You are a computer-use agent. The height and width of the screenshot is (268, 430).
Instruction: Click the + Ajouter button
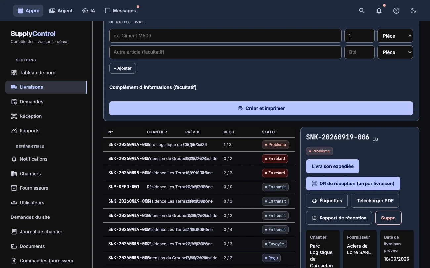click(x=123, y=68)
